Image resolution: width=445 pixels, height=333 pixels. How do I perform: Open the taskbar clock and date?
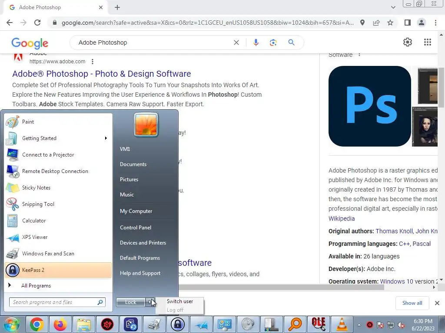[423, 325]
